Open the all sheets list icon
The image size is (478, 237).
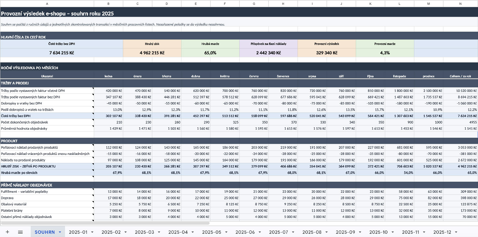click(20, 232)
